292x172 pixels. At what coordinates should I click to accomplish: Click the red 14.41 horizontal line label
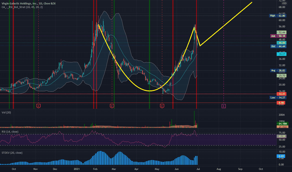281,94
